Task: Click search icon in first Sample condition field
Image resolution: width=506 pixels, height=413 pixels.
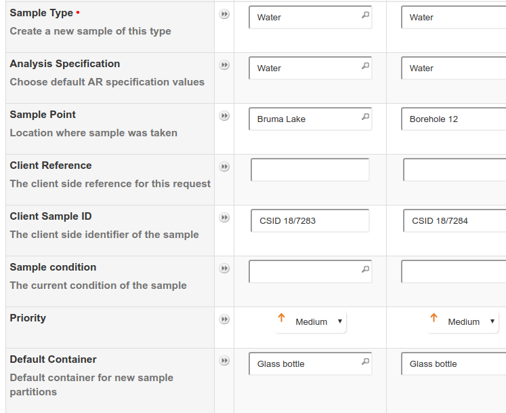Action: (365, 269)
